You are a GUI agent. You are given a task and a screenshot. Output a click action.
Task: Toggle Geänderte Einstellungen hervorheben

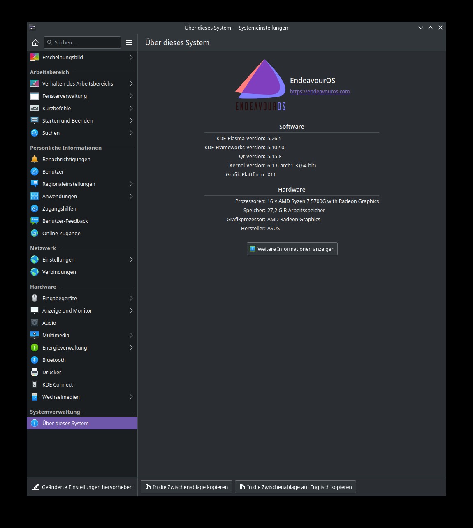[82, 487]
